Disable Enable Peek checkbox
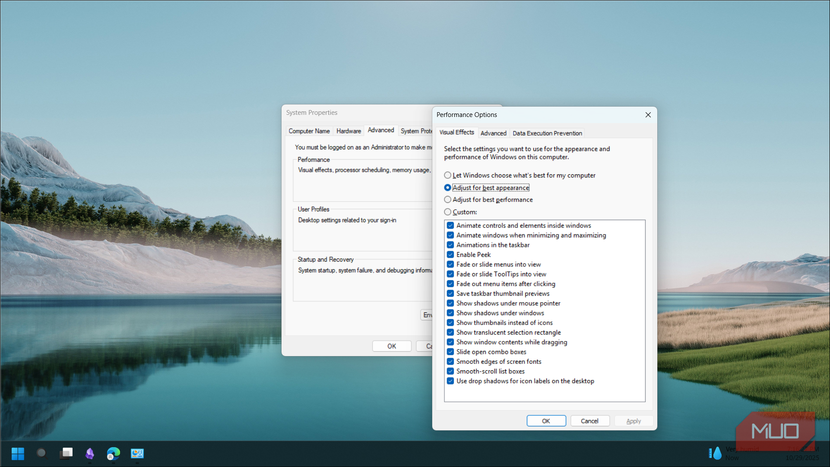 tap(450, 255)
